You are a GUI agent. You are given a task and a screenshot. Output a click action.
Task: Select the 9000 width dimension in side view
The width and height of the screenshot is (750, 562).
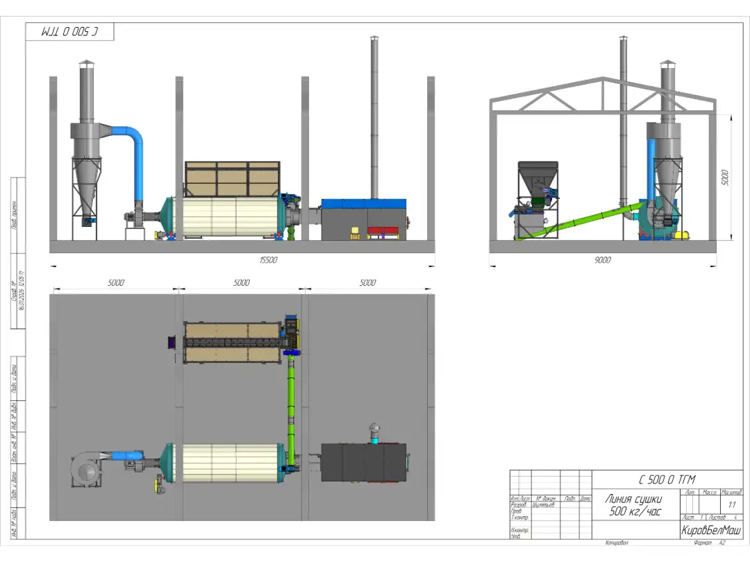pos(603,259)
